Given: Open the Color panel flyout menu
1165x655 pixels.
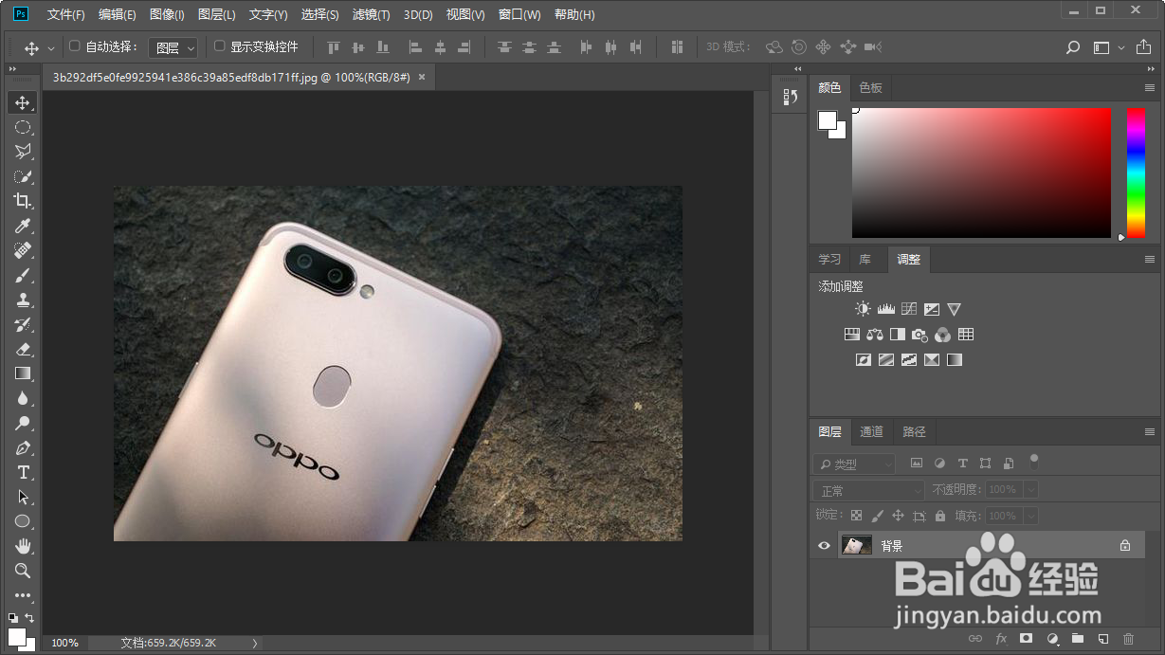Looking at the screenshot, I should pyautogui.click(x=1149, y=88).
